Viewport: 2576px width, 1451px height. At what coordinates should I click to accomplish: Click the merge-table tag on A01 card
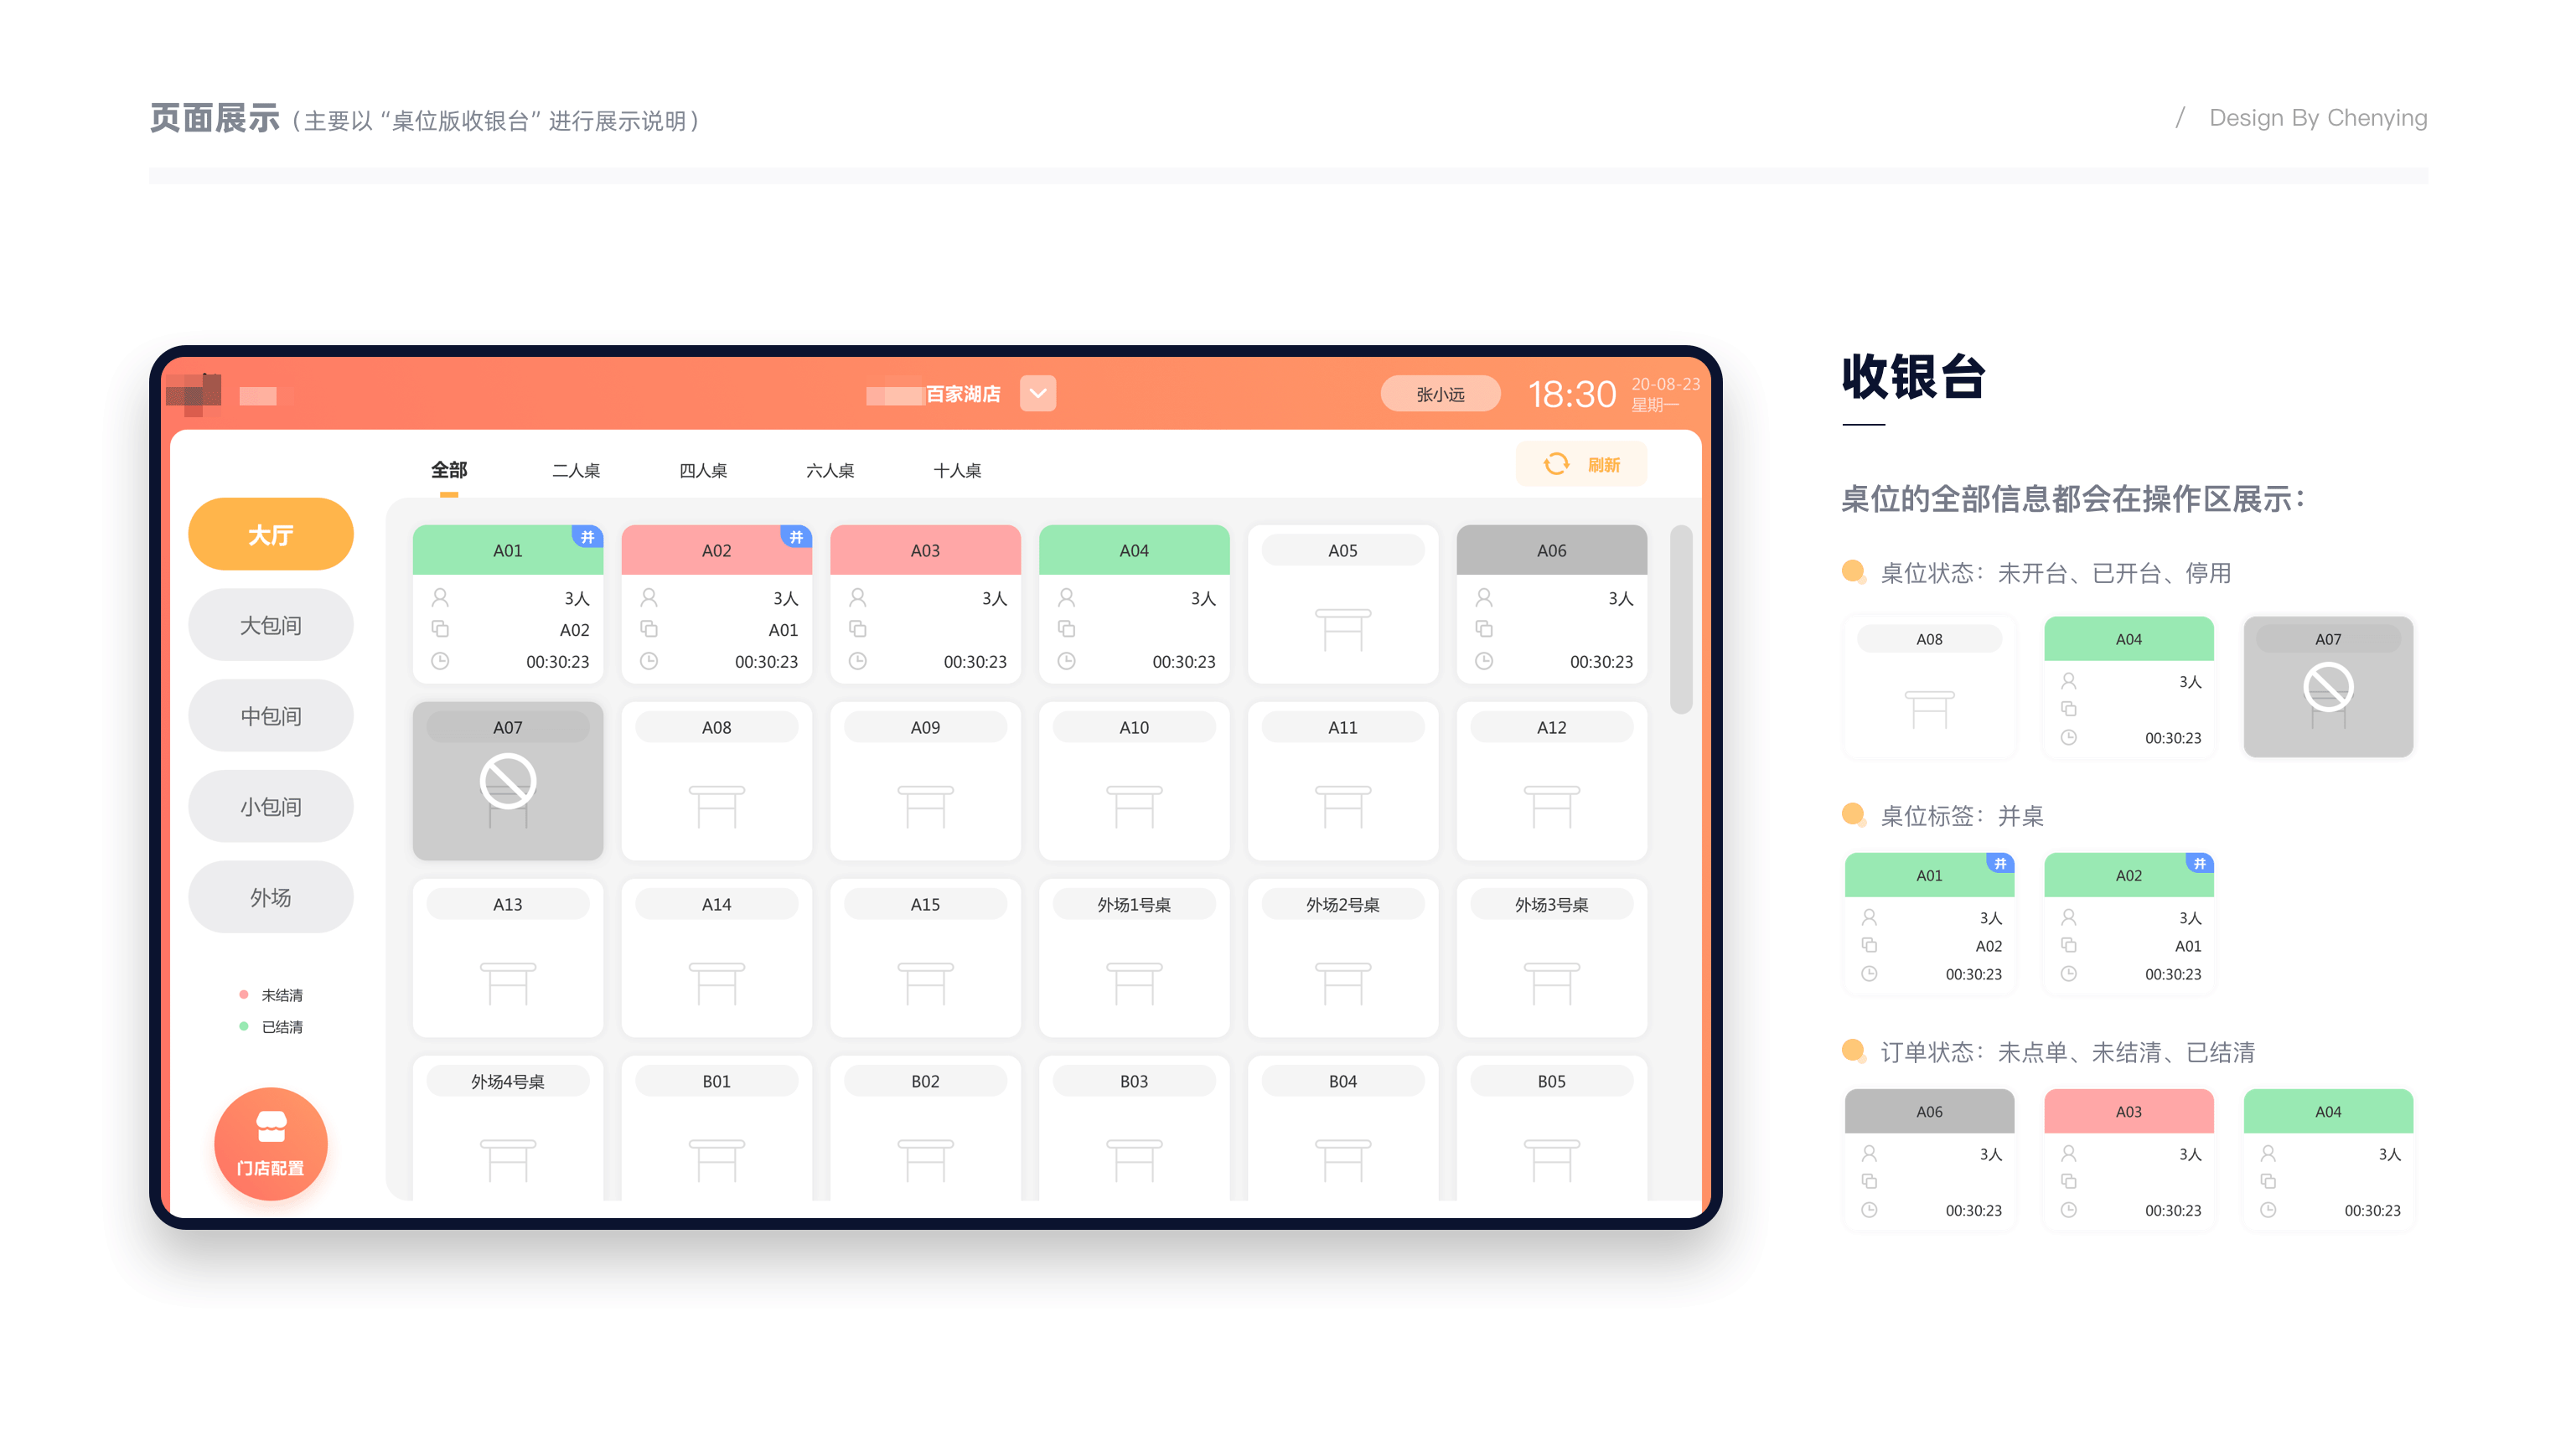(x=588, y=537)
